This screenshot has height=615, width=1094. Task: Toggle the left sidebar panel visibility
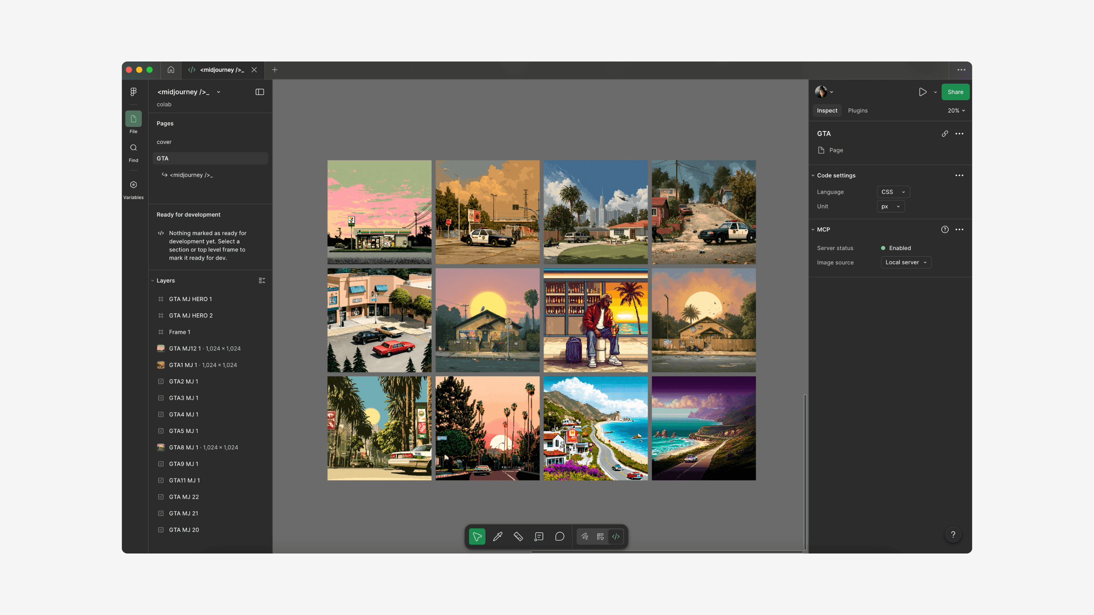[259, 92]
